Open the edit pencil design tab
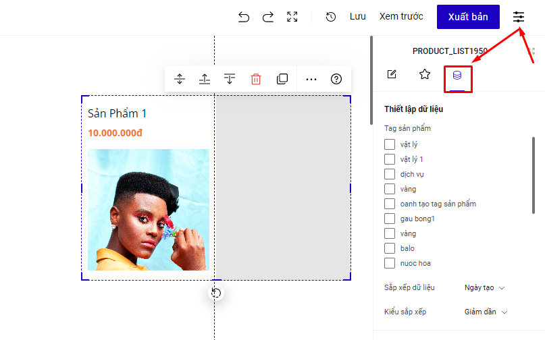 [x=392, y=74]
